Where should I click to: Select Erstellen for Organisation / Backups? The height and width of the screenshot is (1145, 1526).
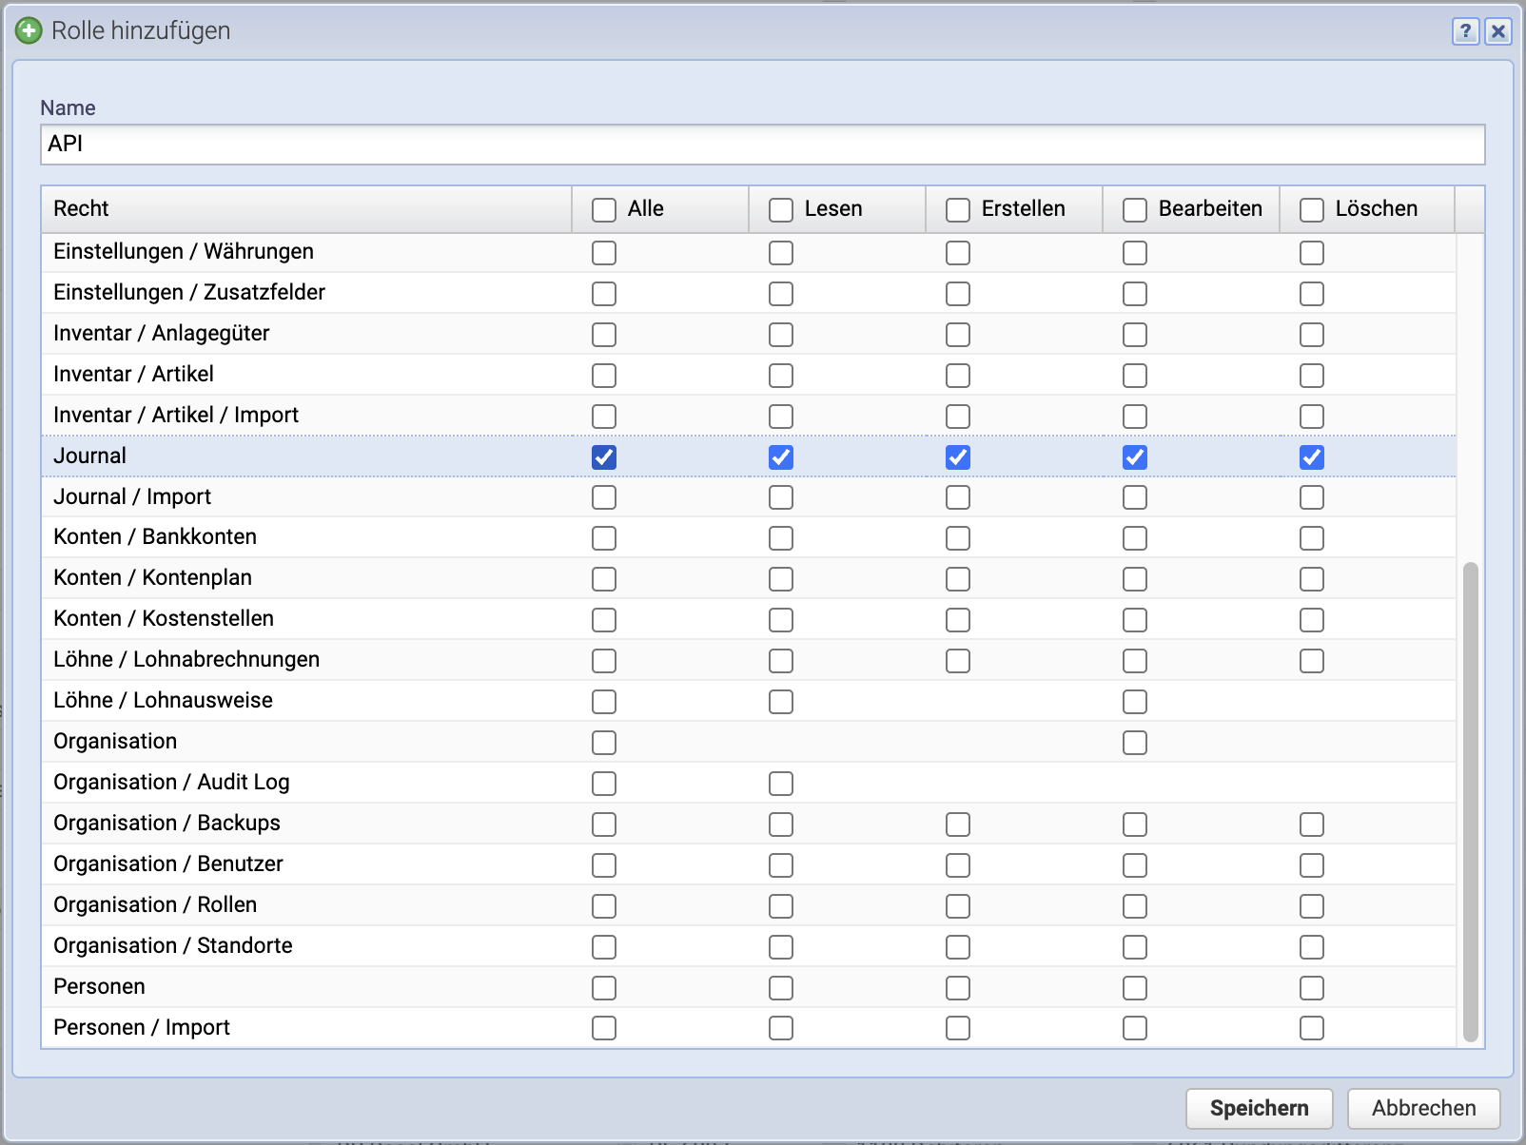tap(958, 825)
